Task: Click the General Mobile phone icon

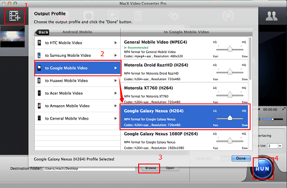Action: coord(39,119)
